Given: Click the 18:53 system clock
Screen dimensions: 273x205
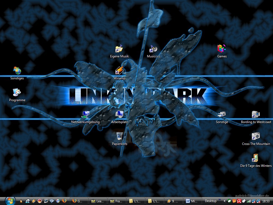Looking at the screenshot, I should coord(266,201).
